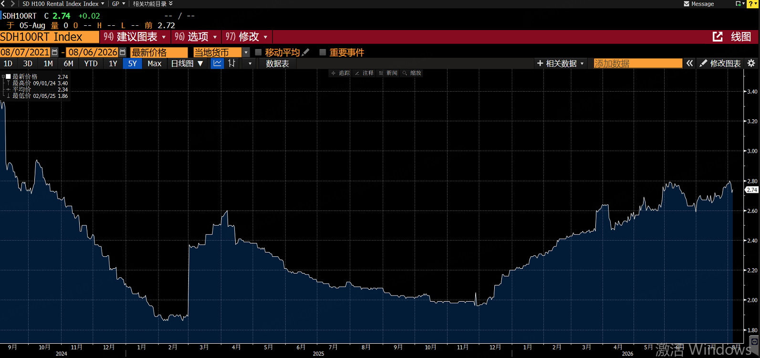Click the start date field 08/07/2021

[x=25, y=52]
